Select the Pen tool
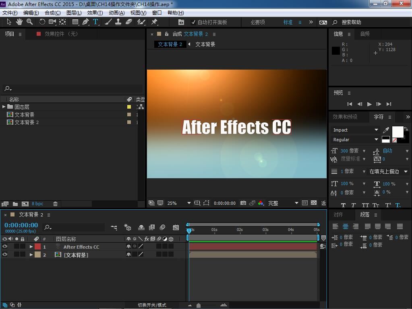The width and height of the screenshot is (412, 309). (x=85, y=22)
